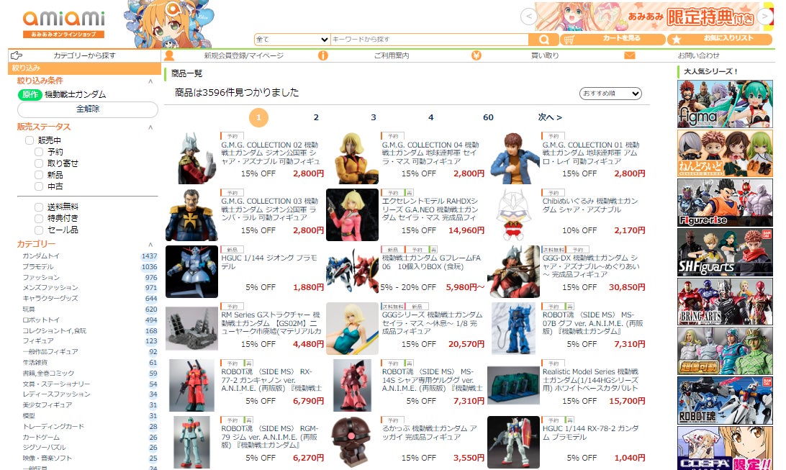Open 新規会員登録/マイページ
Image resolution: width=786 pixels, height=470 pixels.
click(x=243, y=55)
